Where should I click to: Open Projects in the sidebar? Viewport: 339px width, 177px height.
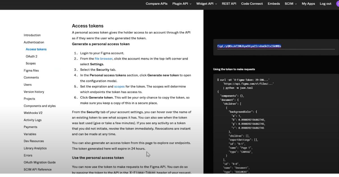pyautogui.click(x=29, y=99)
